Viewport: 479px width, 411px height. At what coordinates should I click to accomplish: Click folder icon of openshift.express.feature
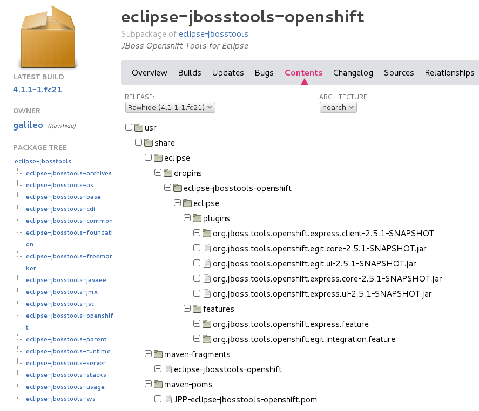pyautogui.click(x=207, y=324)
